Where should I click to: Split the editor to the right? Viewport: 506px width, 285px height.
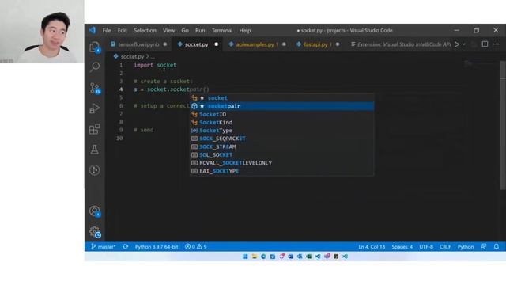tap(485, 44)
